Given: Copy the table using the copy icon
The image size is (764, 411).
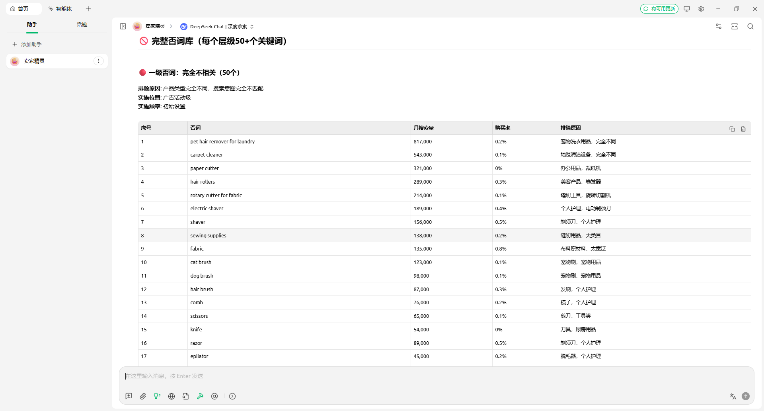Looking at the screenshot, I should coord(732,129).
